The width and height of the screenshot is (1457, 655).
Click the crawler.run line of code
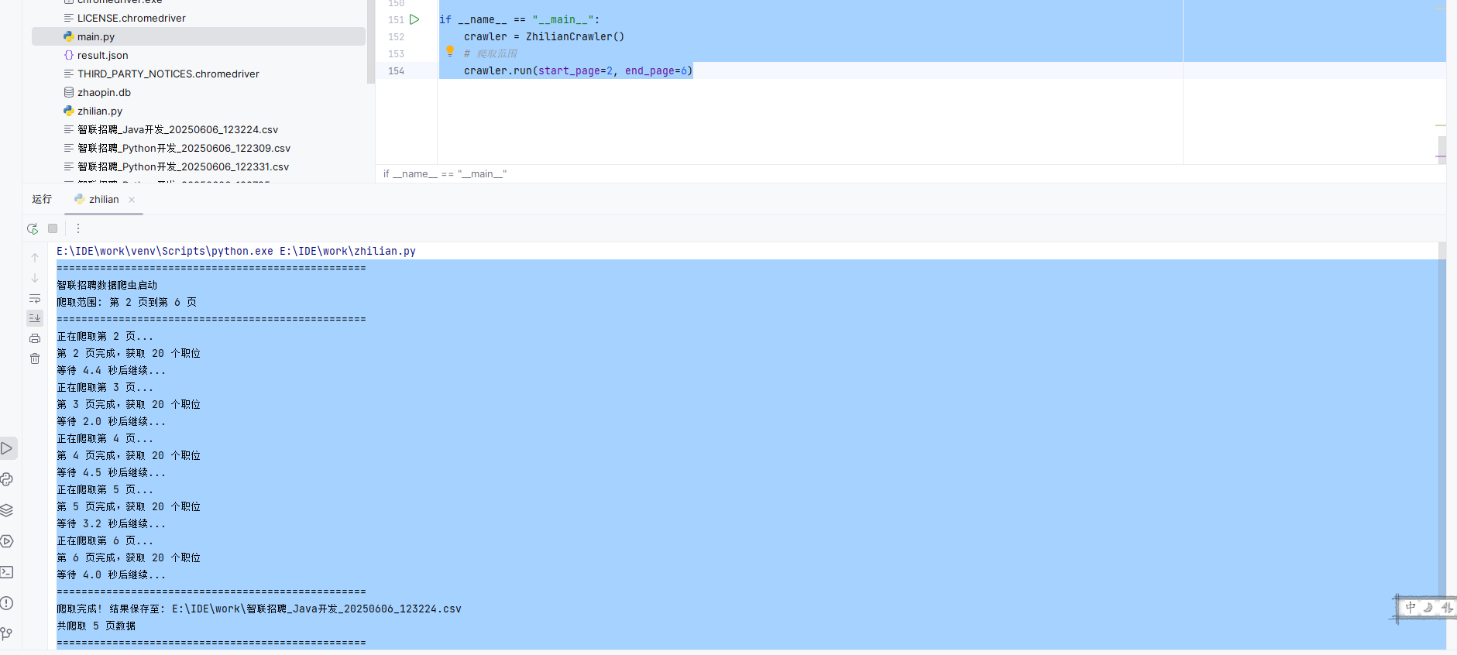point(578,71)
